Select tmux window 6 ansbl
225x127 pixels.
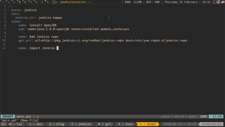point(148,124)
